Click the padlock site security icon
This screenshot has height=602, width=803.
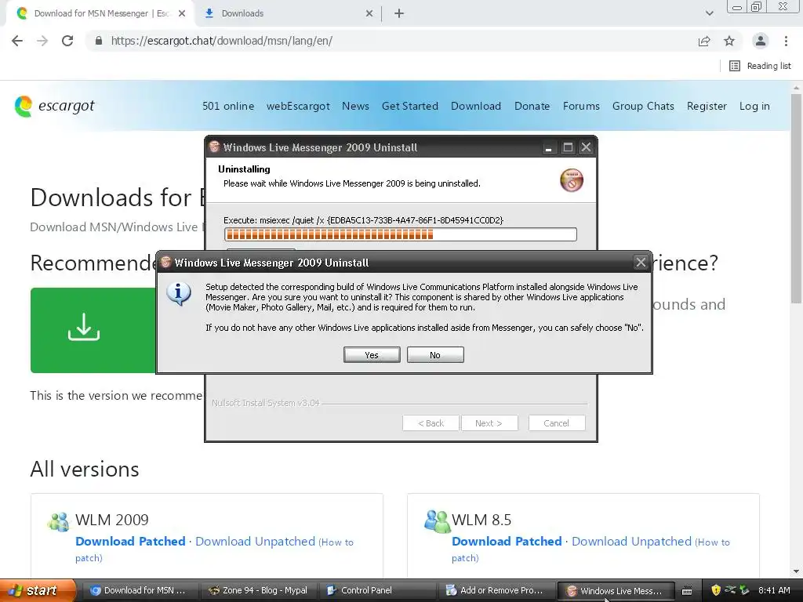click(x=99, y=41)
